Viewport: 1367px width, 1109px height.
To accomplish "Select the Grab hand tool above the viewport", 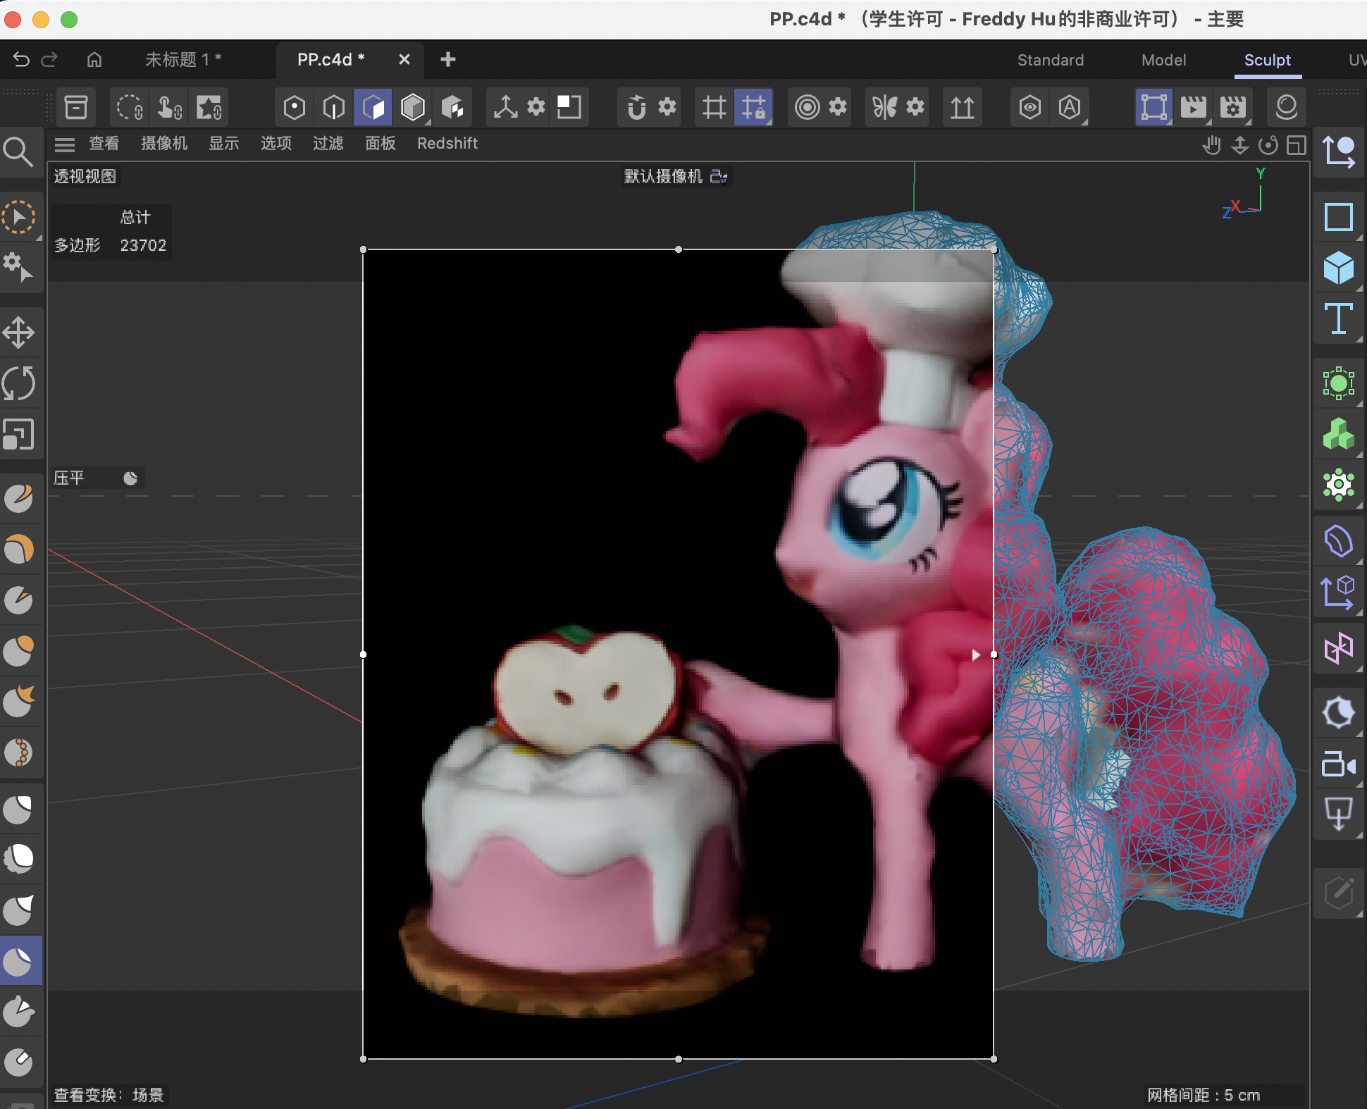I will point(1212,145).
